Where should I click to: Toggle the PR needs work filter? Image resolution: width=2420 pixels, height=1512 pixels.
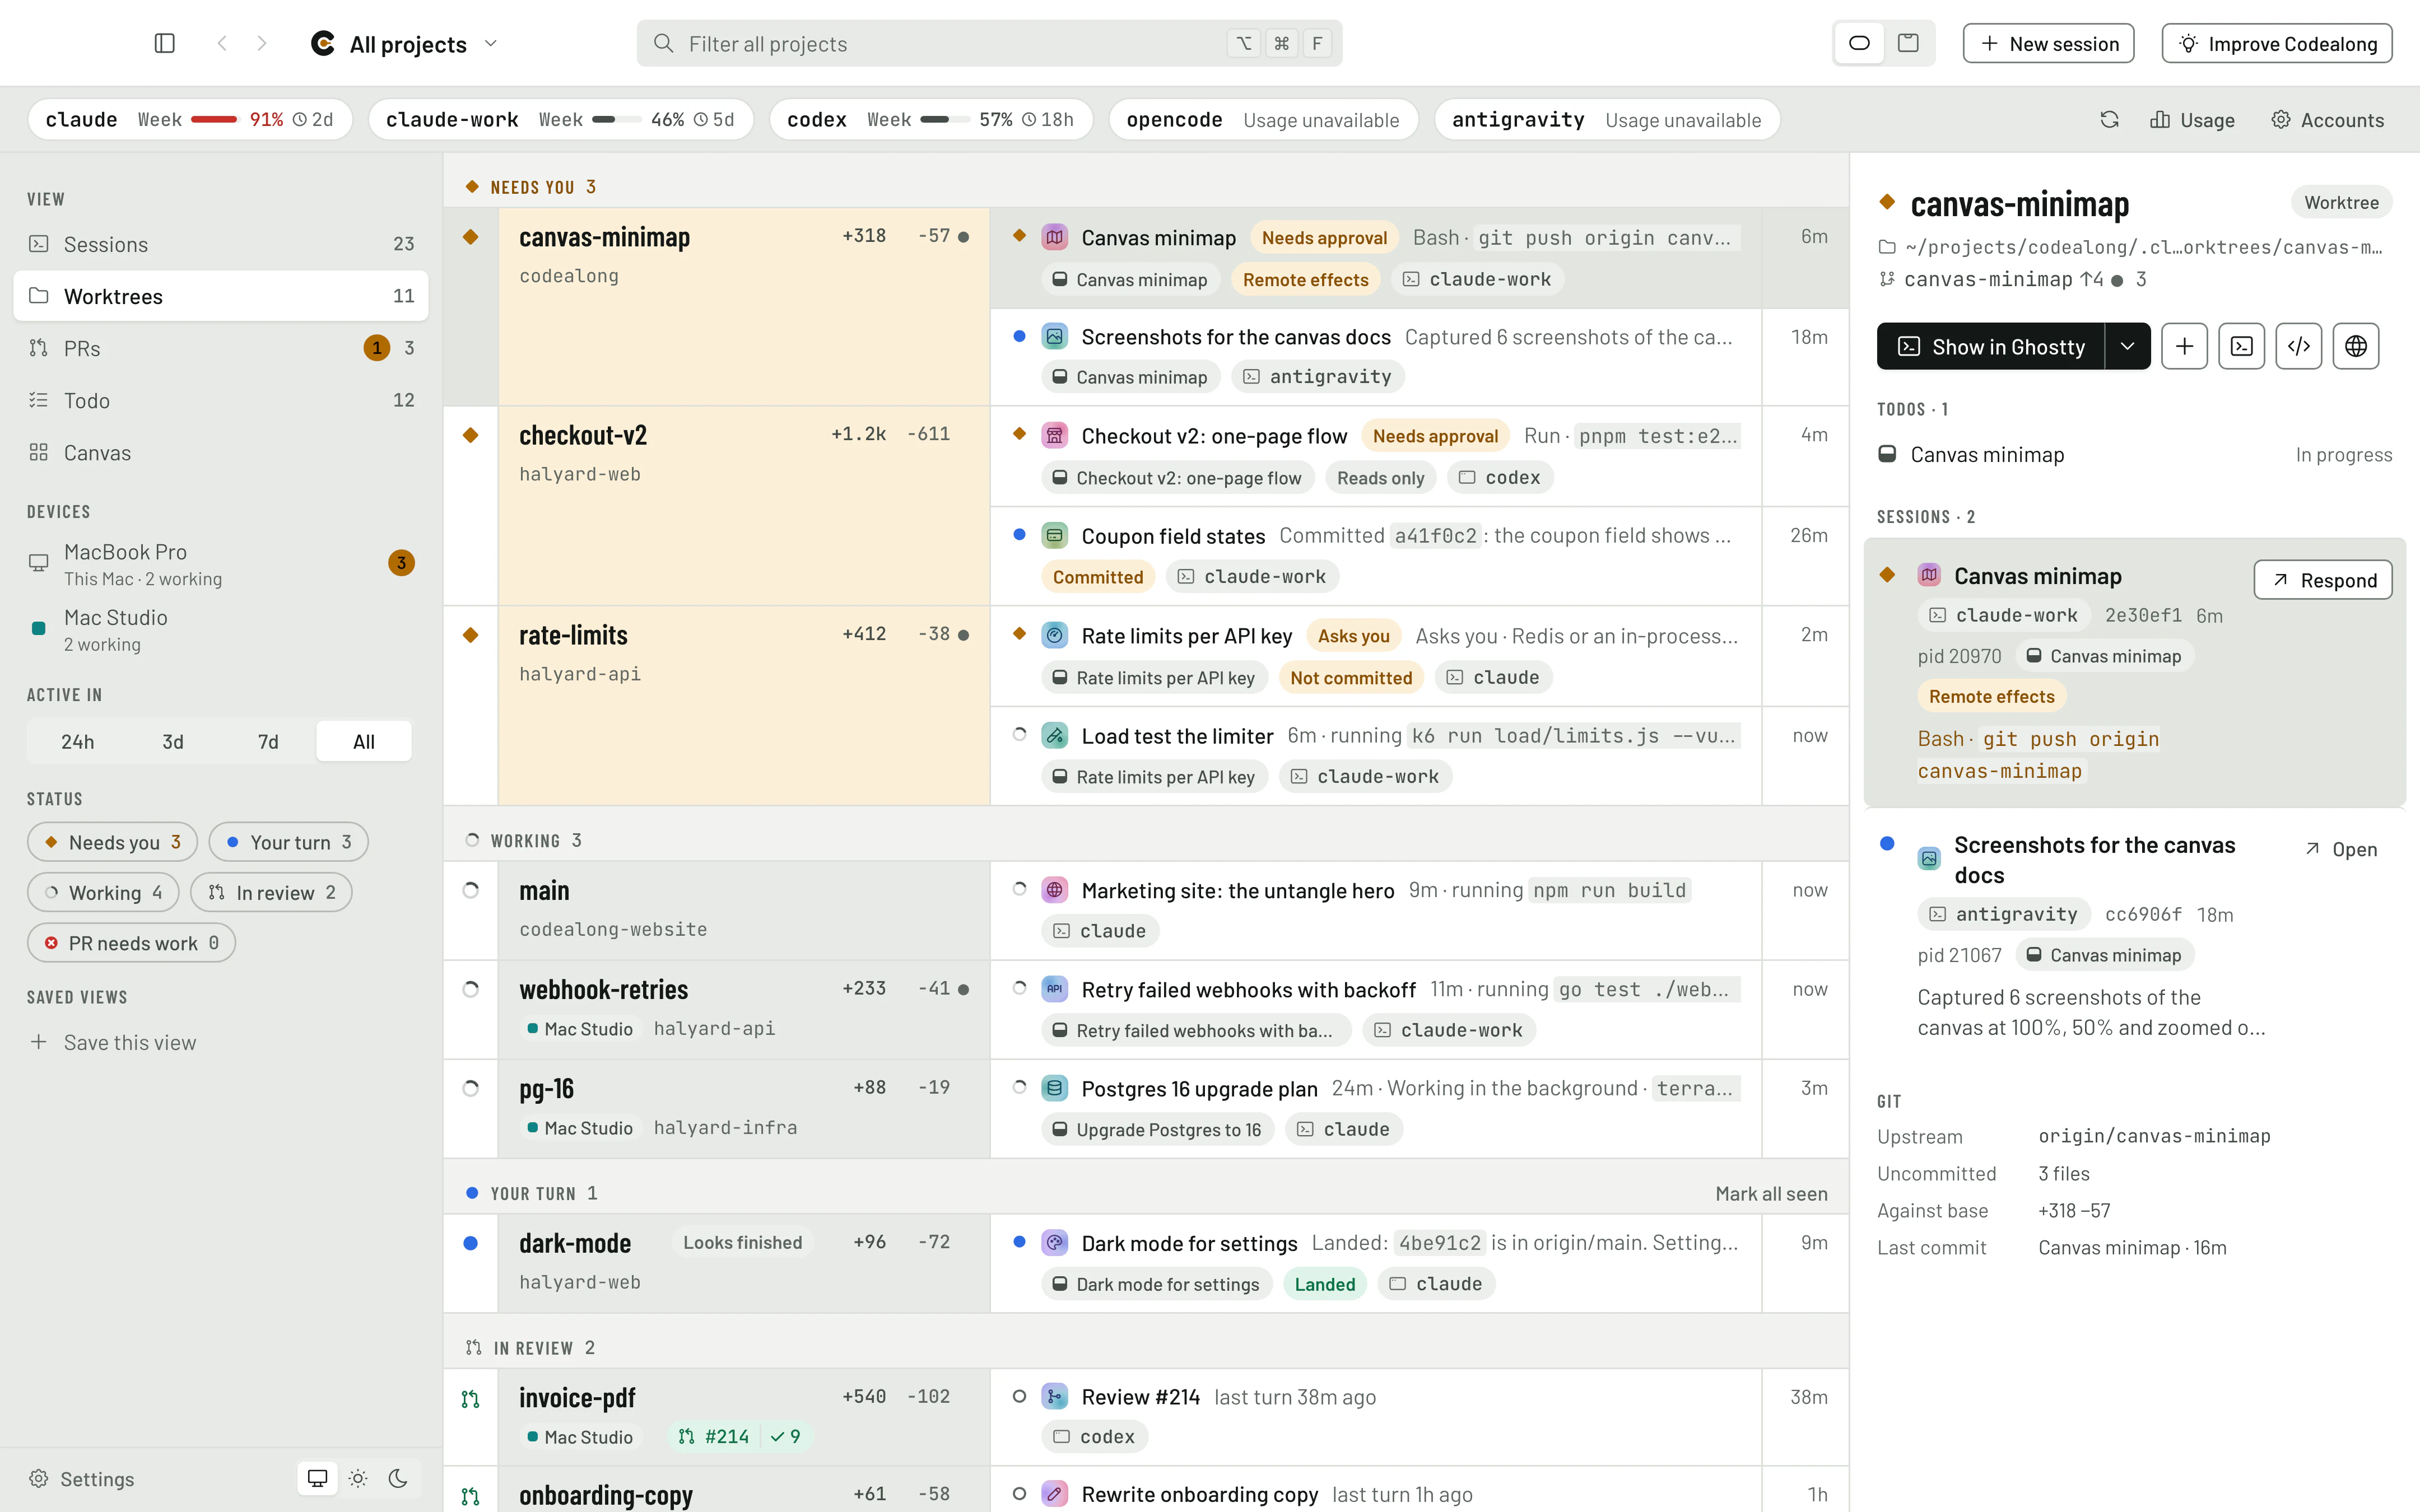tap(131, 943)
